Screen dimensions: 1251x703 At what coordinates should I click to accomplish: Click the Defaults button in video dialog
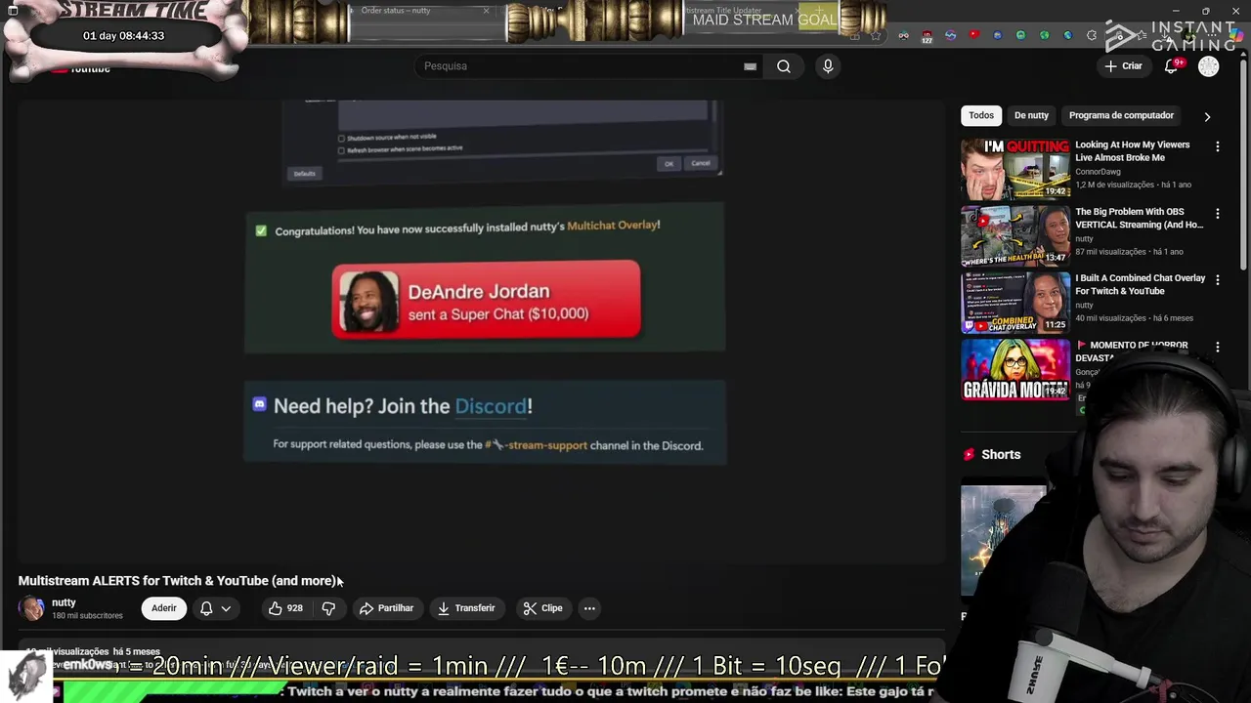[x=304, y=174]
